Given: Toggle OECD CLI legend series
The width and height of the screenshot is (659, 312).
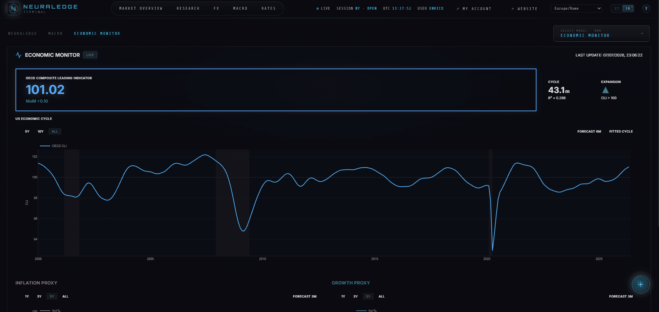Looking at the screenshot, I should [53, 146].
